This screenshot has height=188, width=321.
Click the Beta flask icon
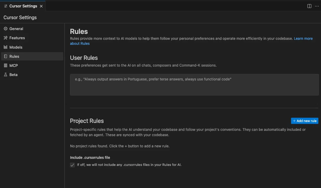click(x=6, y=75)
